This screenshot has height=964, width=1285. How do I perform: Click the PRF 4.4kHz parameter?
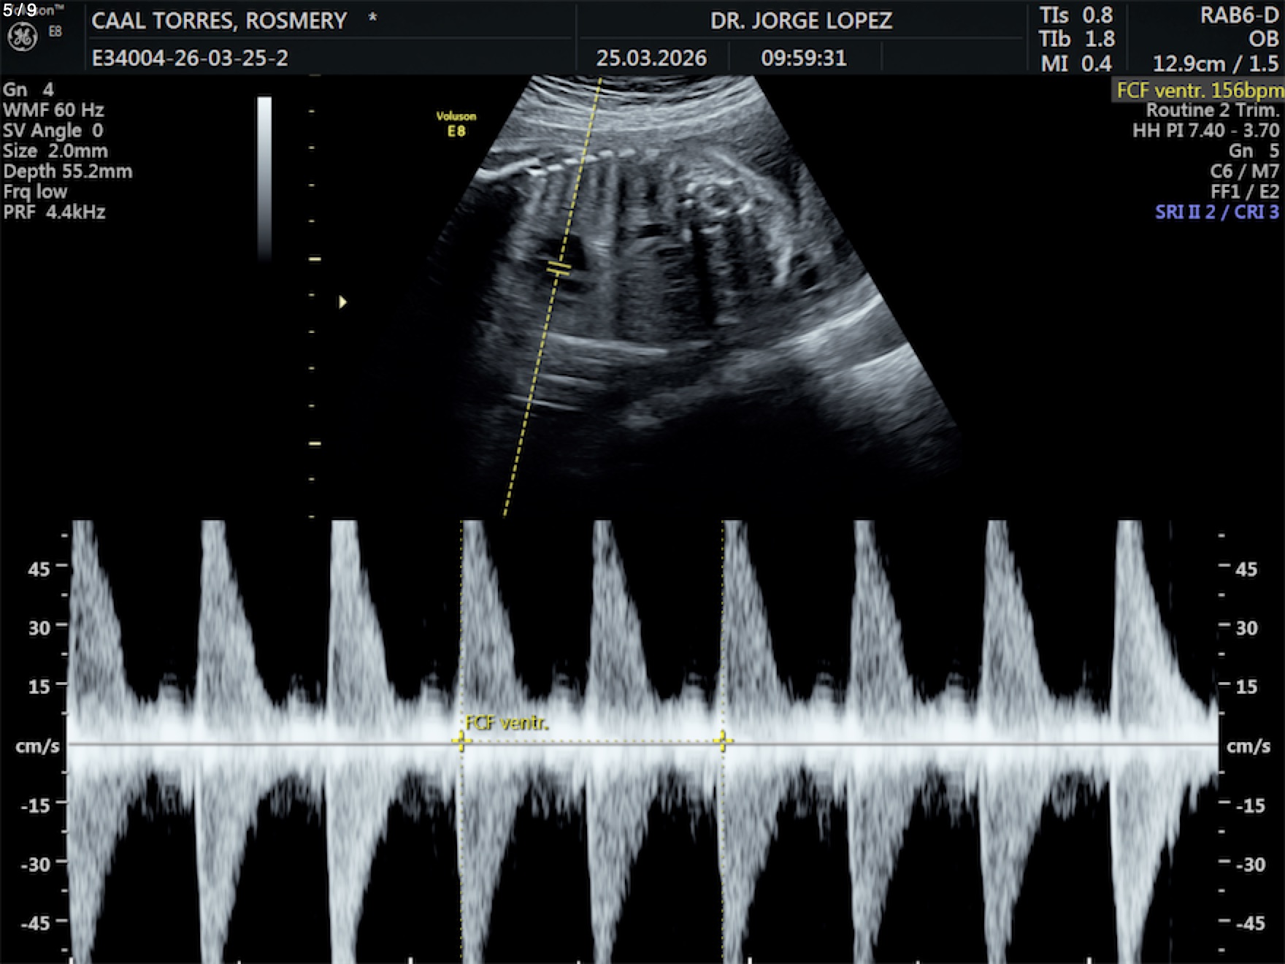pos(54,213)
